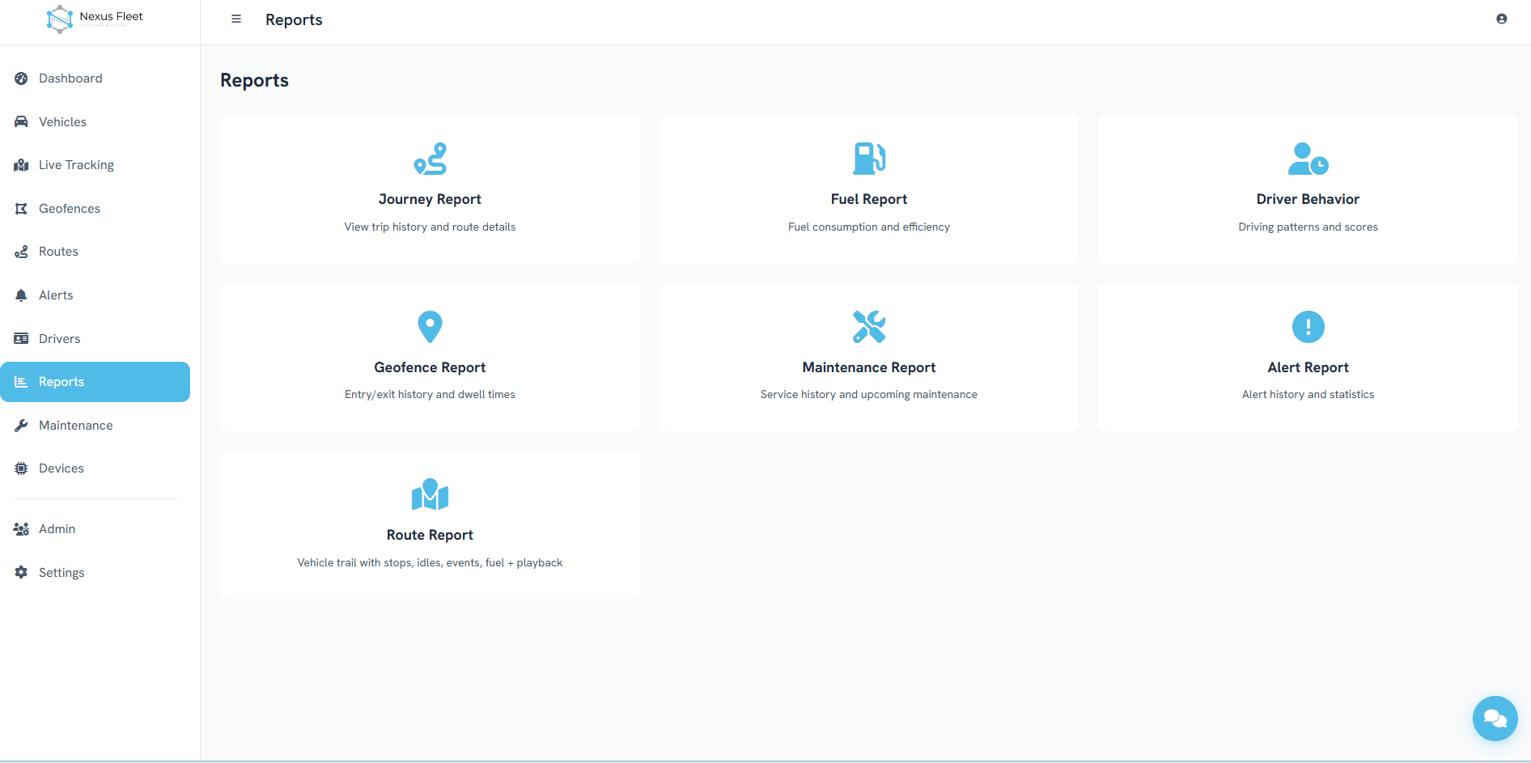Open Live Tracking menu item
The width and height of the screenshot is (1531, 763).
point(95,165)
